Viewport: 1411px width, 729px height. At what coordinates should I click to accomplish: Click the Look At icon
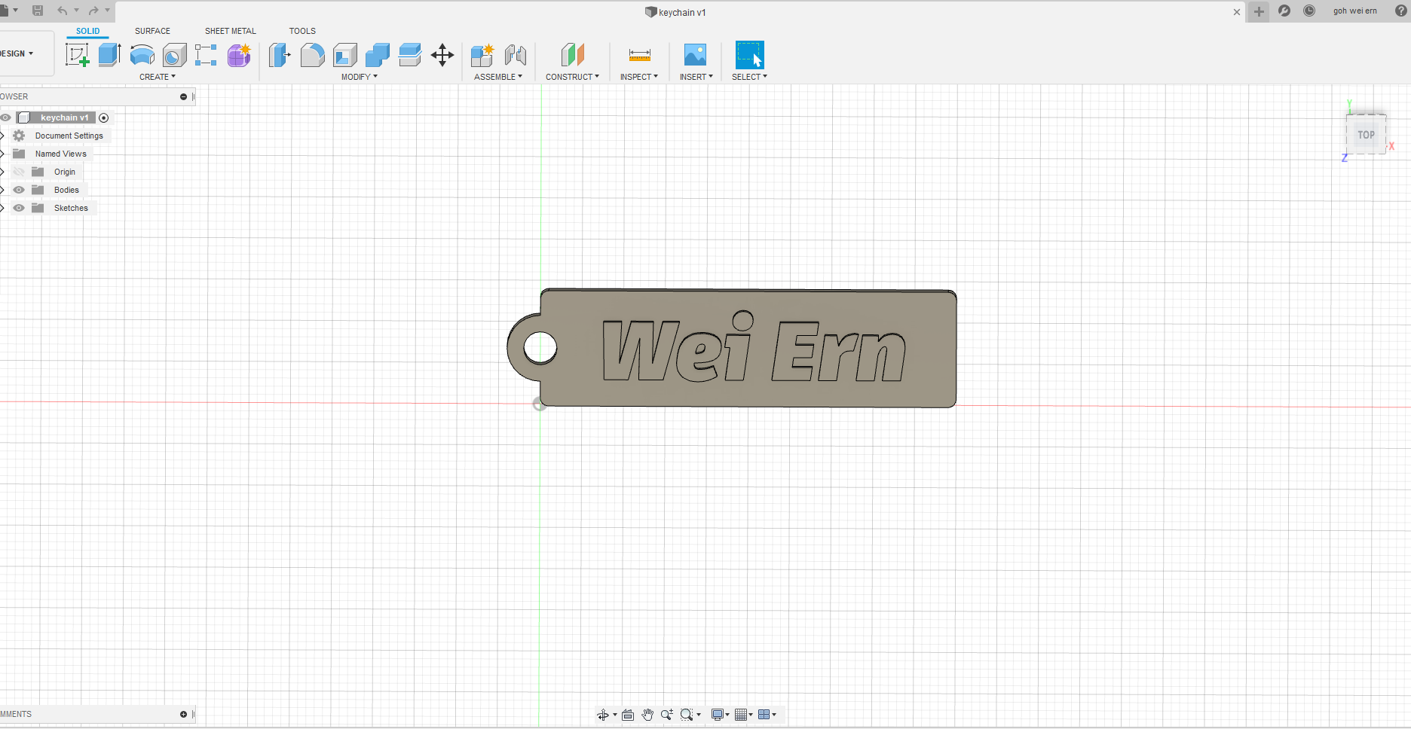pyautogui.click(x=628, y=715)
